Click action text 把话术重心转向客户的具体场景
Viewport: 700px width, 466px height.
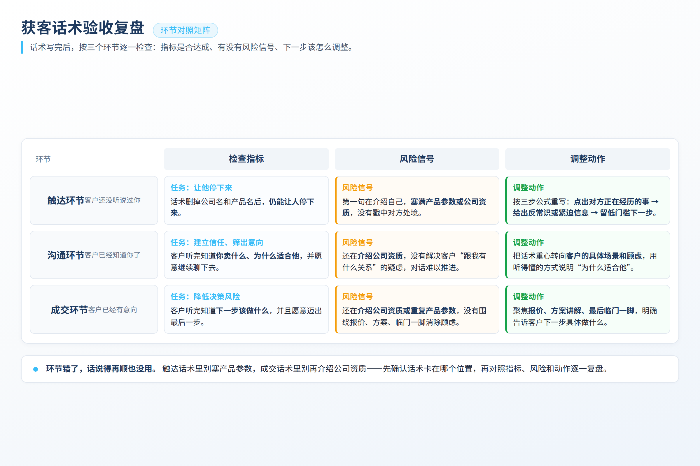(x=577, y=256)
